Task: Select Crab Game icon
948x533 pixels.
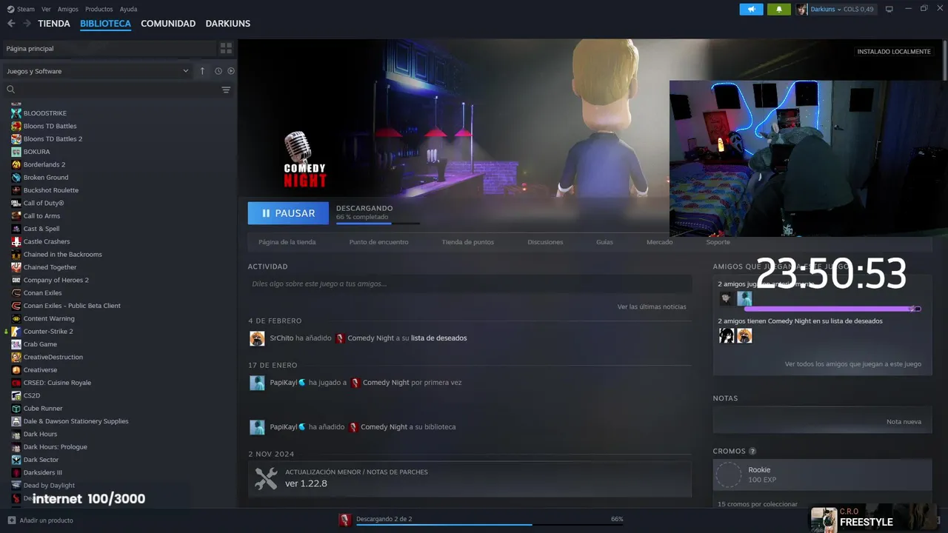Action: pos(16,344)
